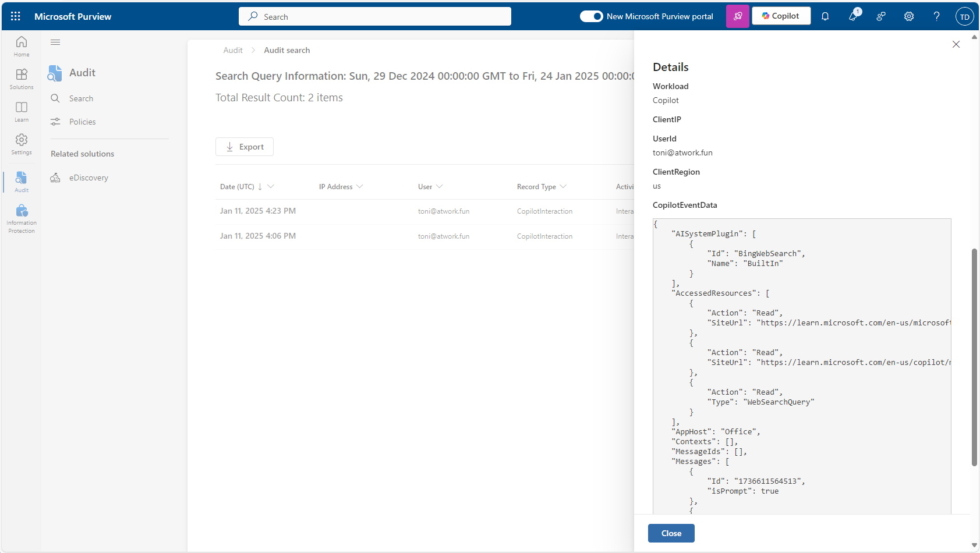The width and height of the screenshot is (980, 553).
Task: Open the header settings gear
Action: (x=909, y=16)
